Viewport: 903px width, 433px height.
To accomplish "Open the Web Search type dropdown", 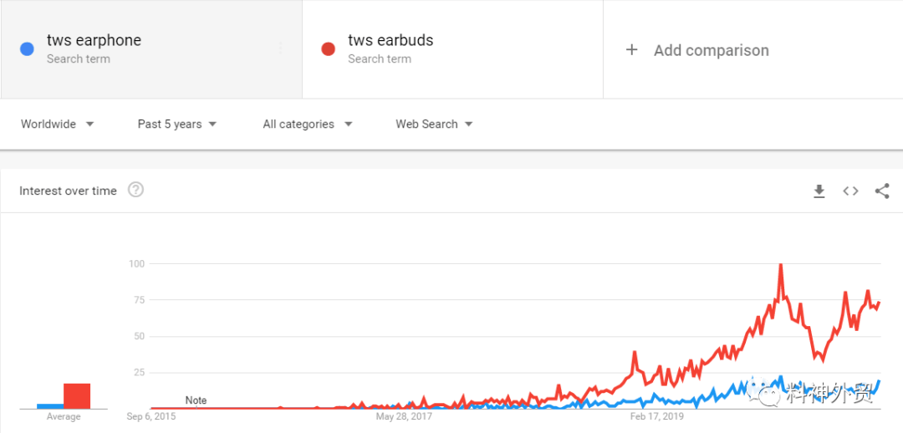I will [x=434, y=124].
